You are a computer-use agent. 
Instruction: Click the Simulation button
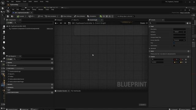click(x=92, y=16)
